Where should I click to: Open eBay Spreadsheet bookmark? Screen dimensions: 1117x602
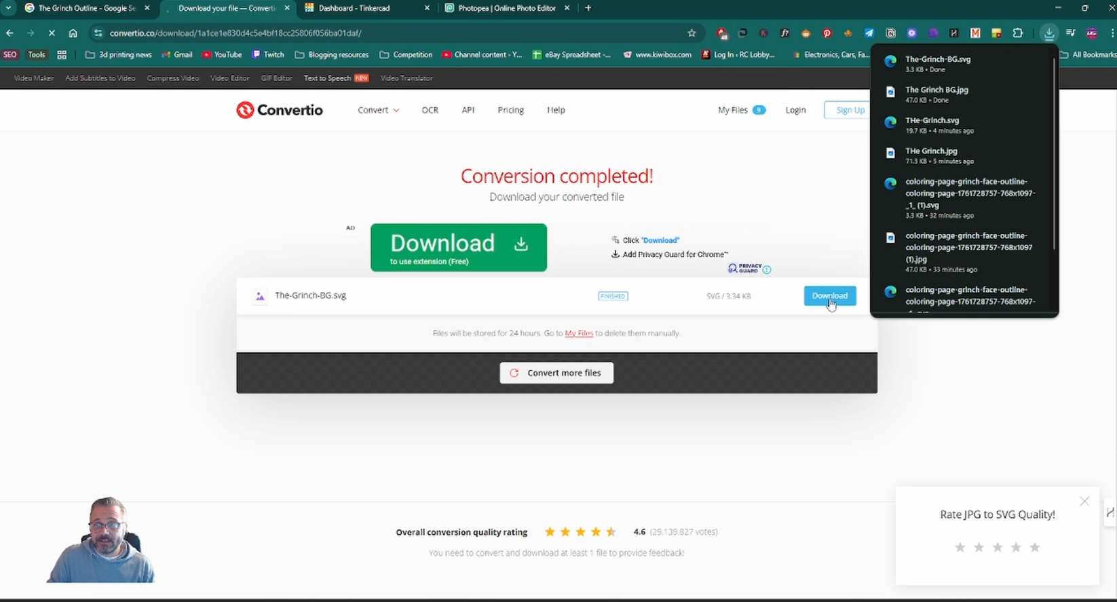571,54
